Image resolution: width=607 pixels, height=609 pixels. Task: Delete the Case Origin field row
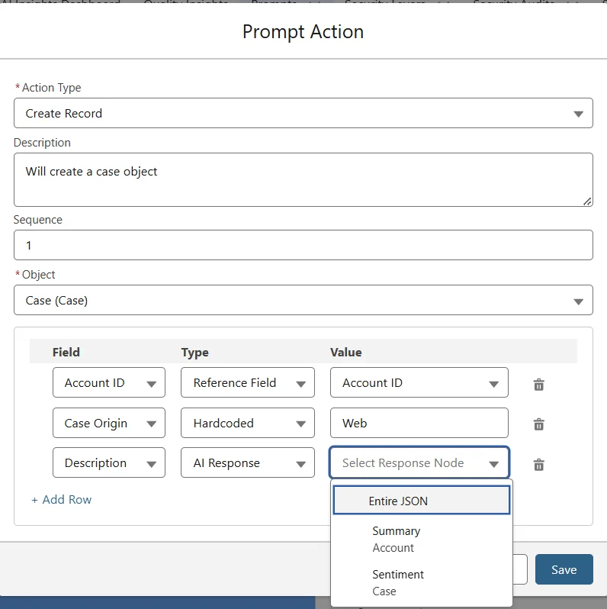pyautogui.click(x=538, y=424)
